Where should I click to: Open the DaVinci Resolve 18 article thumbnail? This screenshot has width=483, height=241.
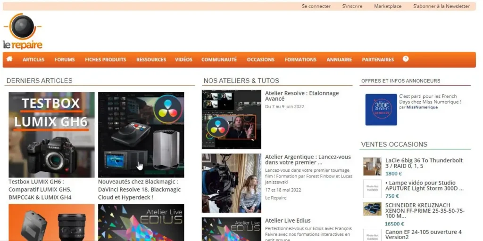141,135
